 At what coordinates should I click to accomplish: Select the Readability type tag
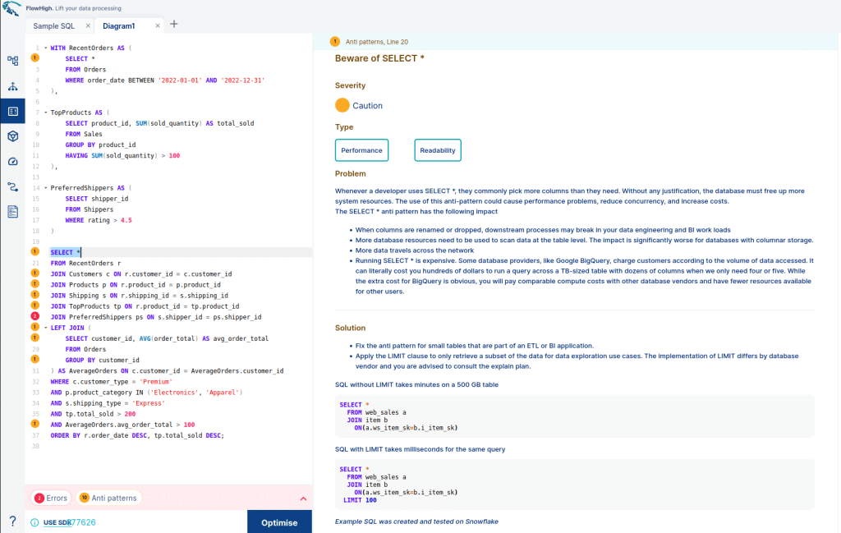click(x=438, y=150)
